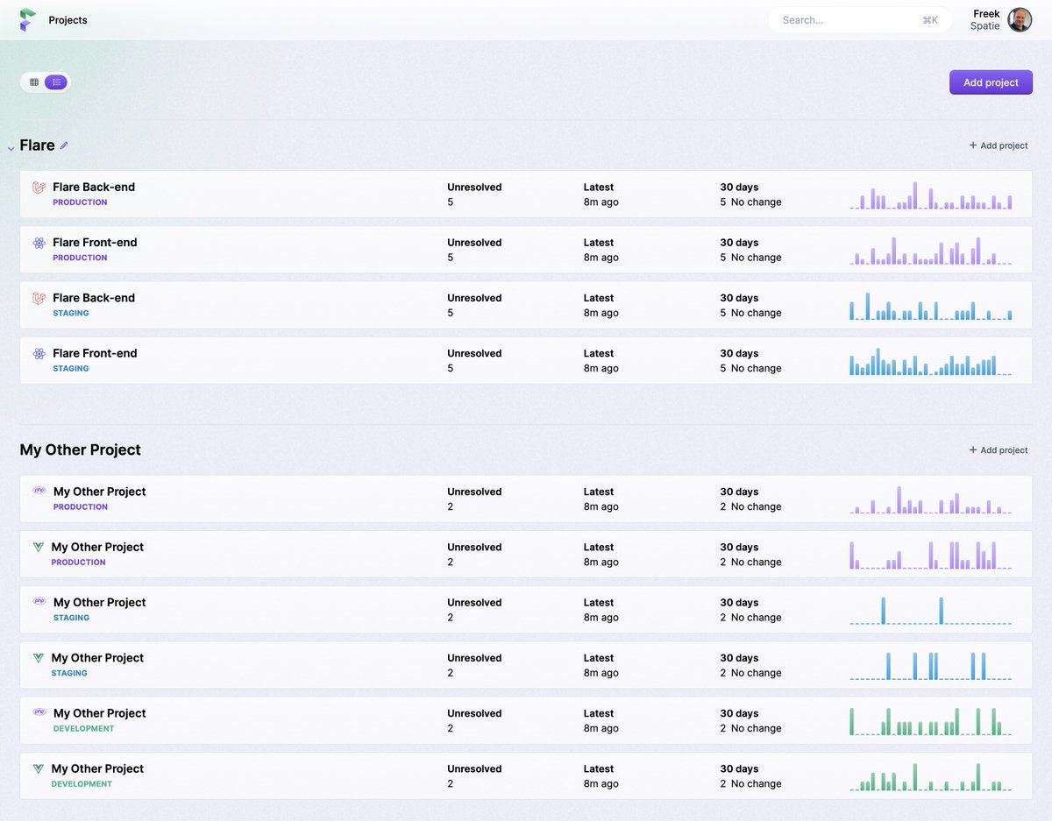Click the Flare logo in the header
The width and height of the screenshot is (1052, 821).
point(28,19)
